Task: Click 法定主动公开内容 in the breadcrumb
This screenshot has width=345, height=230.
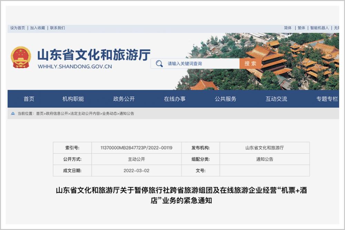Action: click(x=85, y=113)
